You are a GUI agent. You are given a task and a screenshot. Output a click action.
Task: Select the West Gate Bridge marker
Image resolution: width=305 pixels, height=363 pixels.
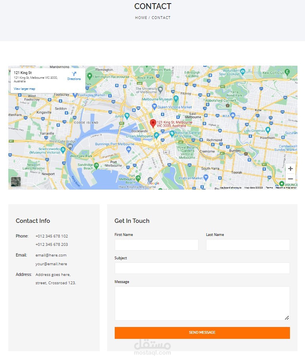pyautogui.click(x=70, y=146)
